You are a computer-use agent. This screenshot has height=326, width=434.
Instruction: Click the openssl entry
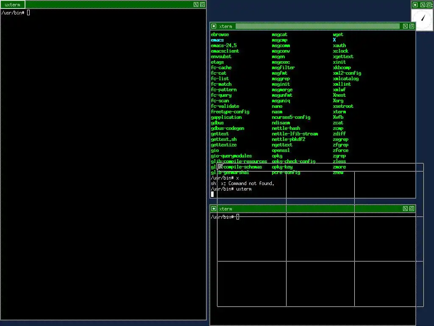[281, 151]
